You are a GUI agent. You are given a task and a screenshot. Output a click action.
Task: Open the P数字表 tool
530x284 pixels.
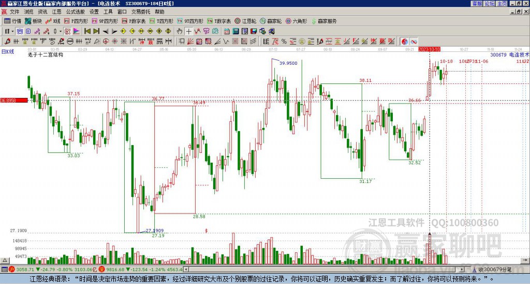(x=134, y=21)
